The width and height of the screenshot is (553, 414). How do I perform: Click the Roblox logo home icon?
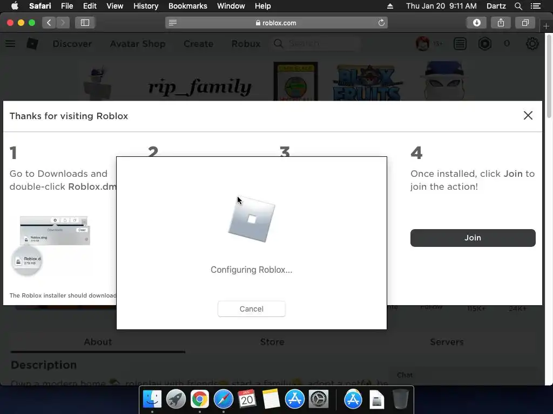pyautogui.click(x=32, y=44)
